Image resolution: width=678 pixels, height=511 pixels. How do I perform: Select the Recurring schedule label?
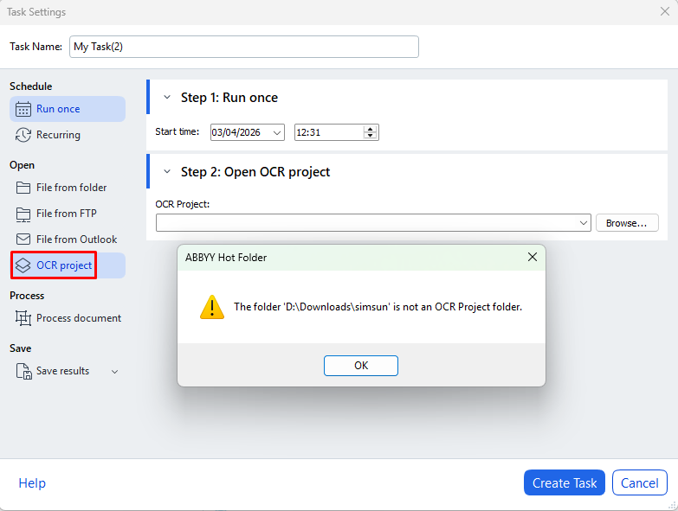coord(58,135)
